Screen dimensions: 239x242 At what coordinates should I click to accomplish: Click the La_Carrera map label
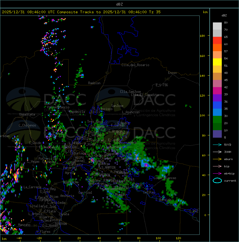pos(32,187)
